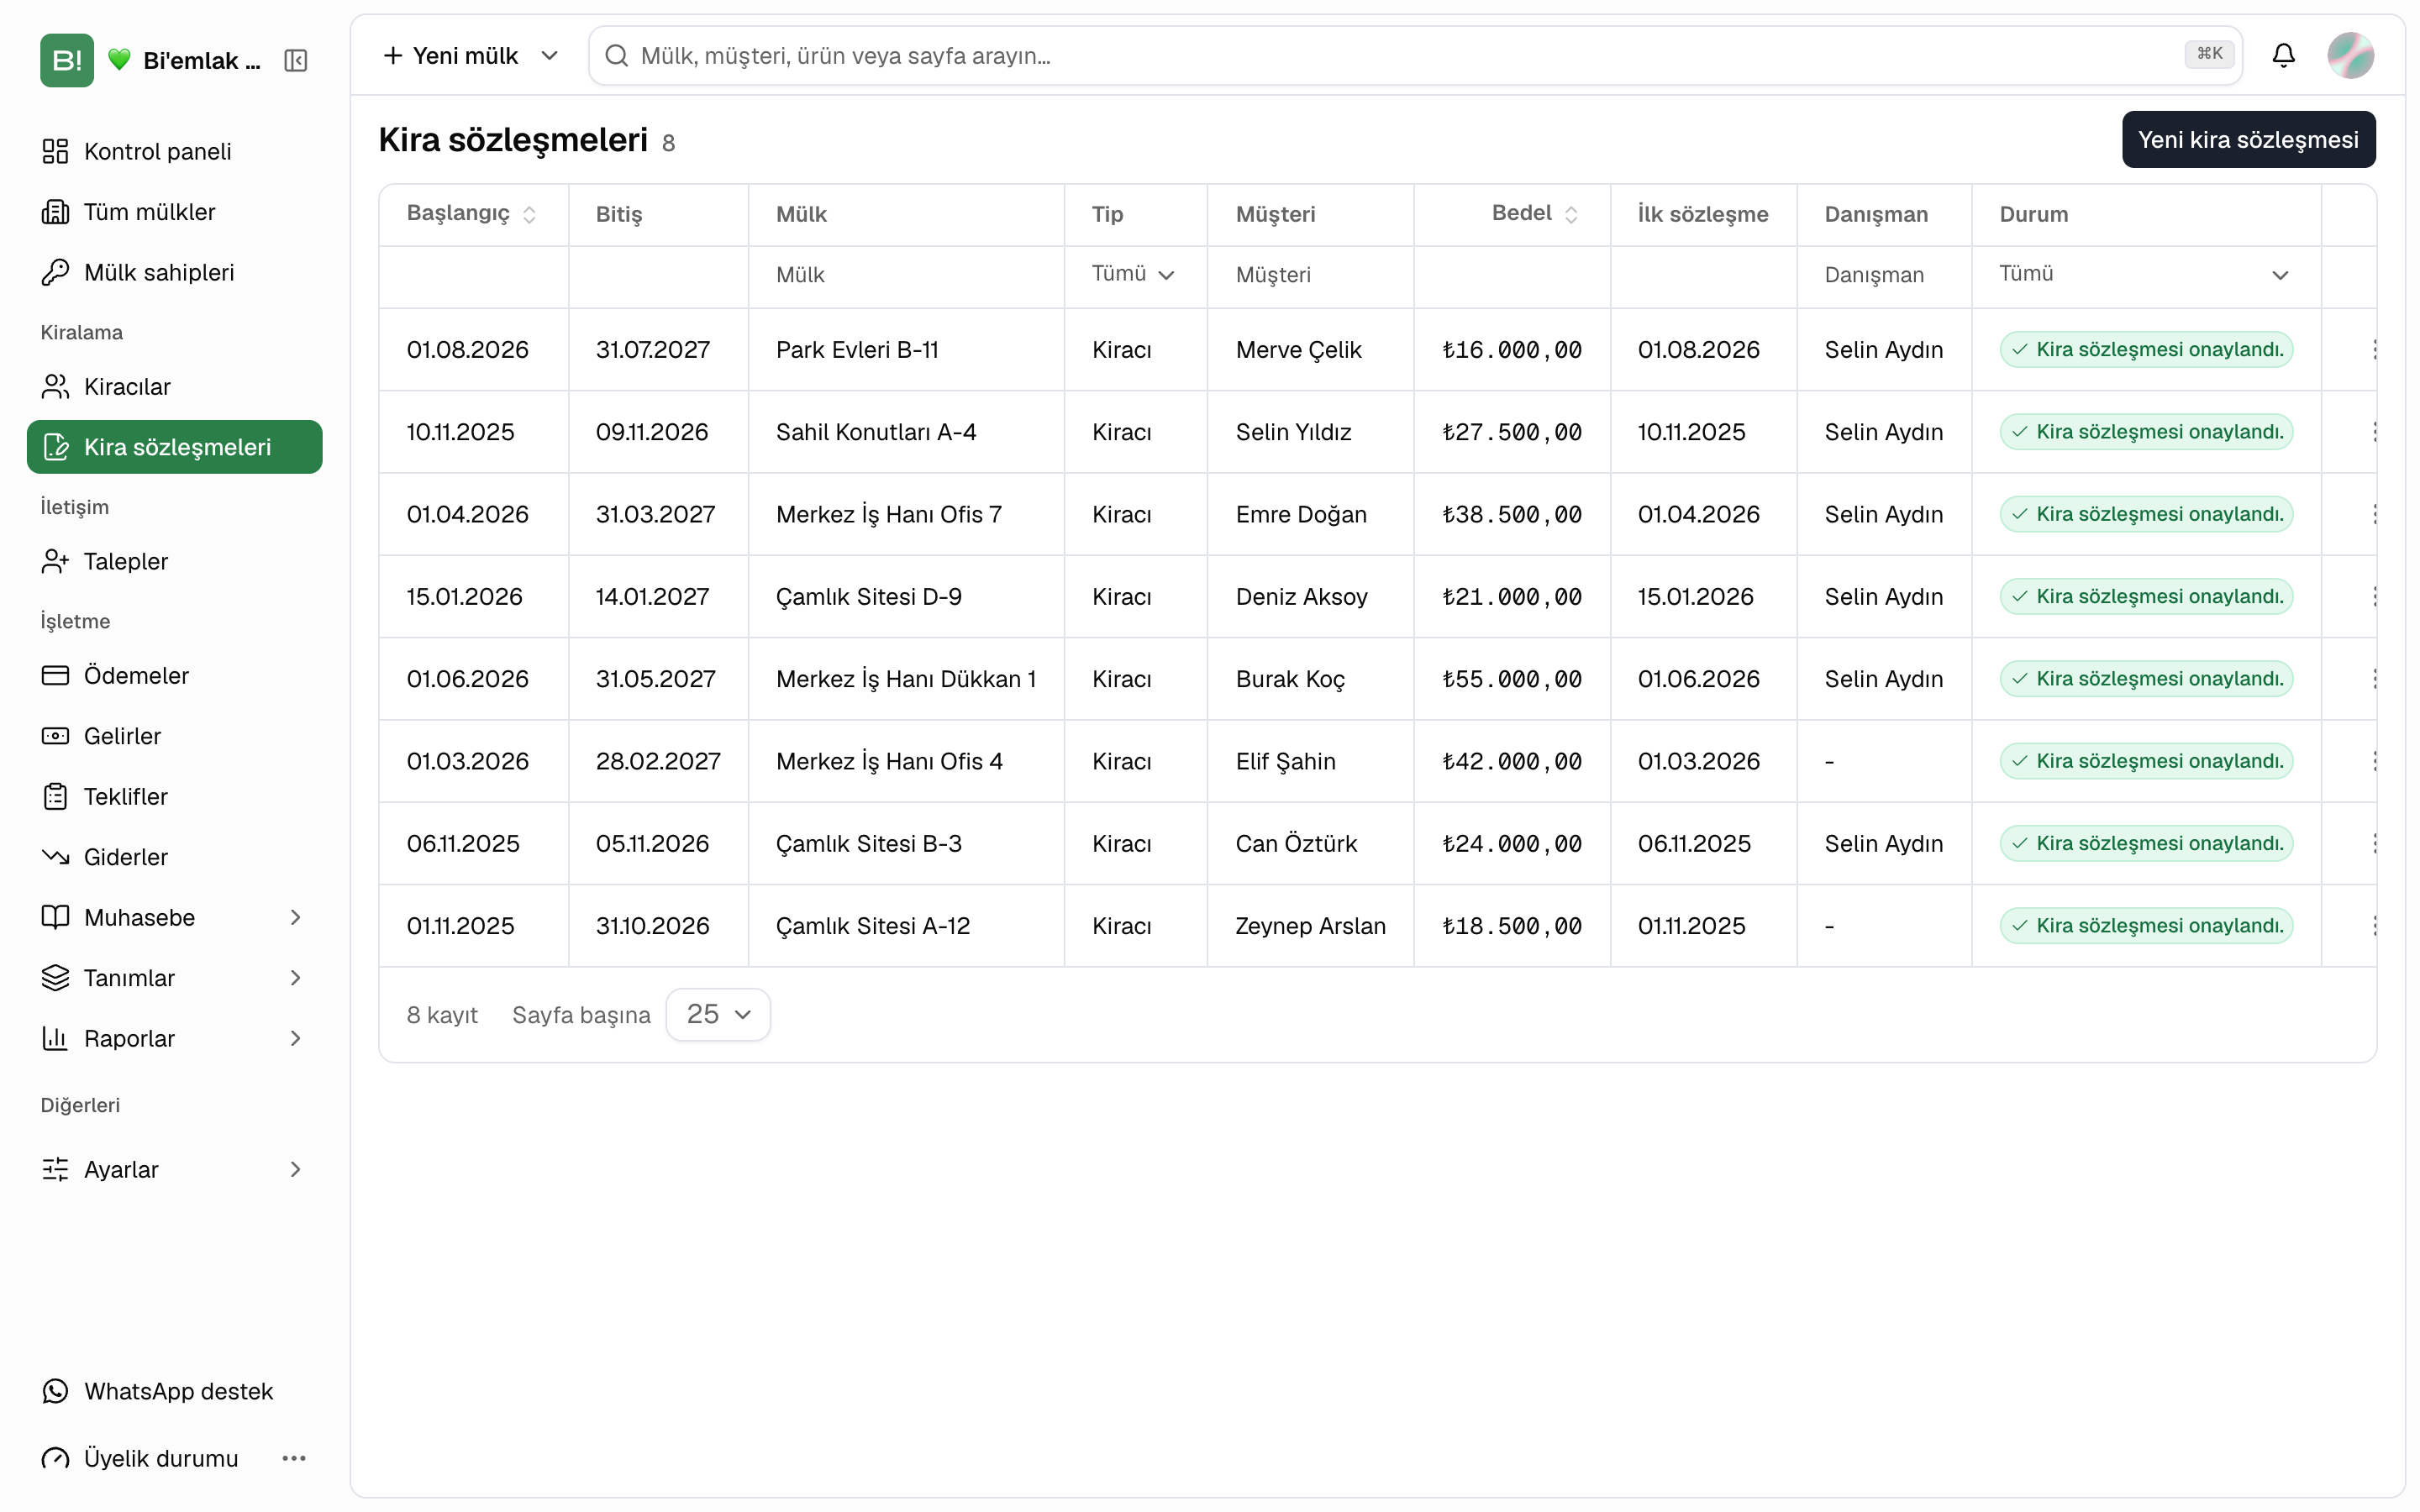Open Ödemeler page
Viewport: 2420px width, 1512px height.
coord(175,675)
